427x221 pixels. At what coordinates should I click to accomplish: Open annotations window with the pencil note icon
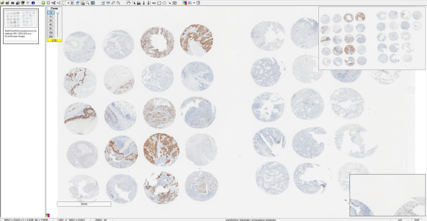click(x=102, y=3)
